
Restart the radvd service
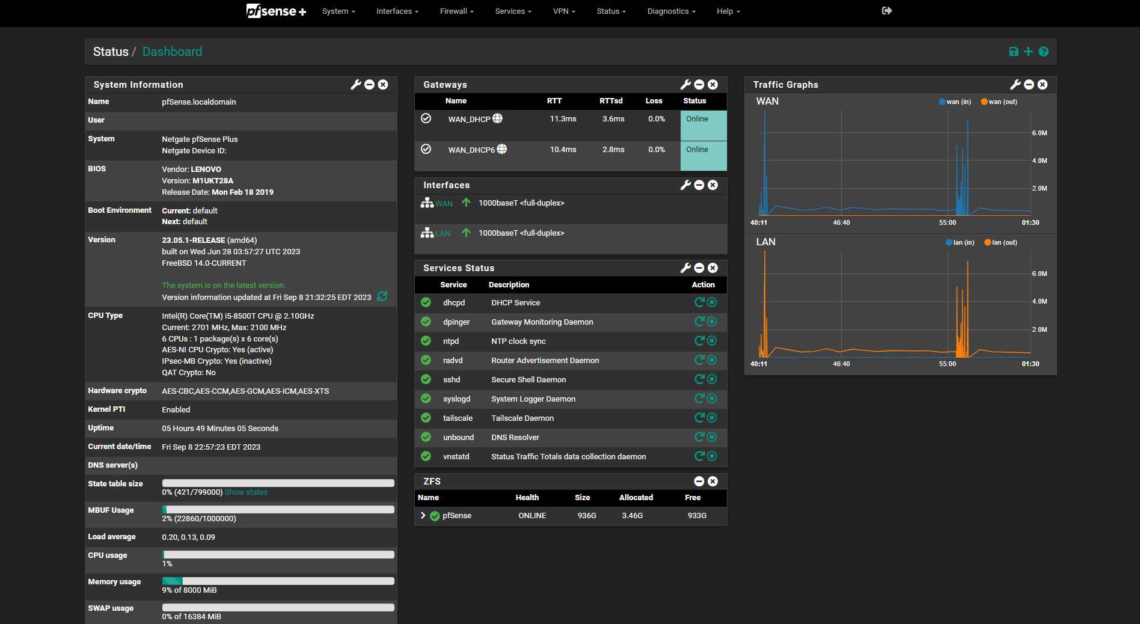pyautogui.click(x=699, y=360)
